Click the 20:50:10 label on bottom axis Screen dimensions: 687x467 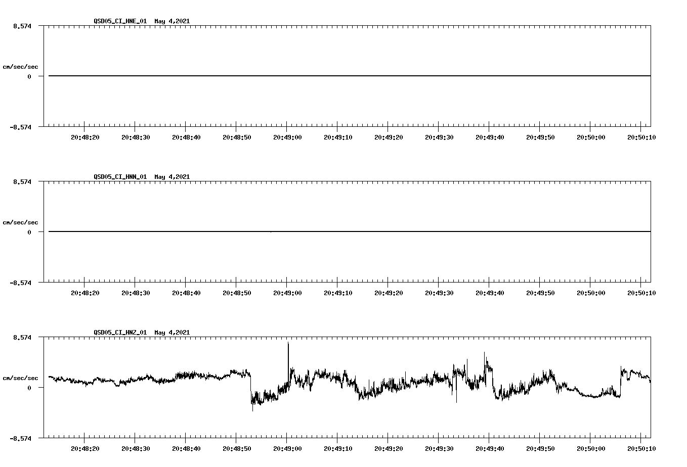click(641, 448)
